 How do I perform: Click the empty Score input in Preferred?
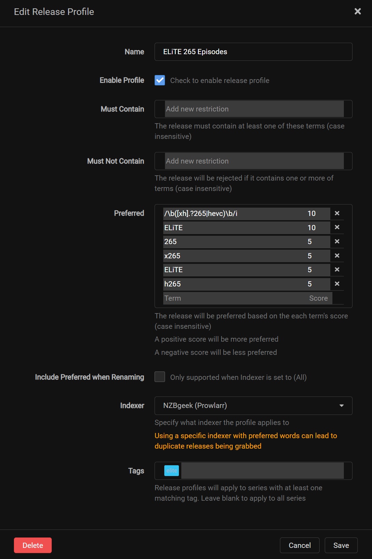319,298
